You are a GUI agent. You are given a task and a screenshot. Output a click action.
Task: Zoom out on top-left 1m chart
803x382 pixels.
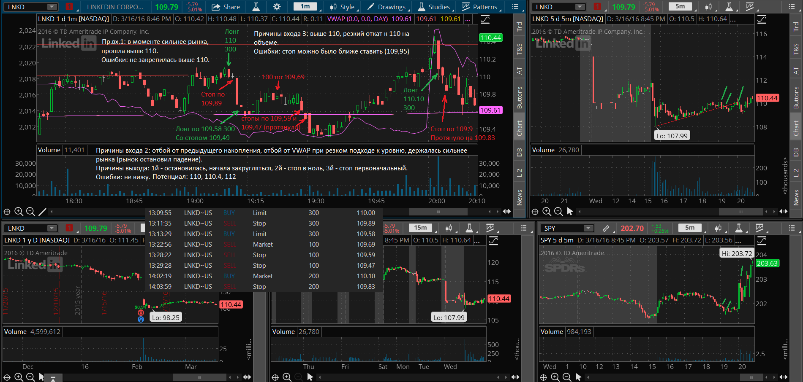click(30, 212)
